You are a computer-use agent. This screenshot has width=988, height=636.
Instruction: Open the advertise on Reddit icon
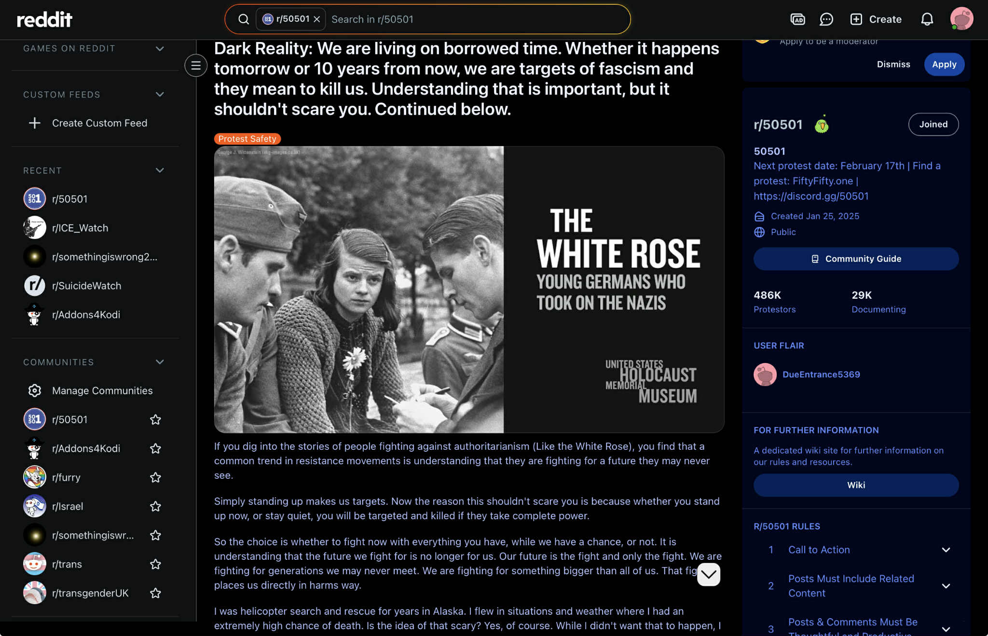click(x=797, y=19)
